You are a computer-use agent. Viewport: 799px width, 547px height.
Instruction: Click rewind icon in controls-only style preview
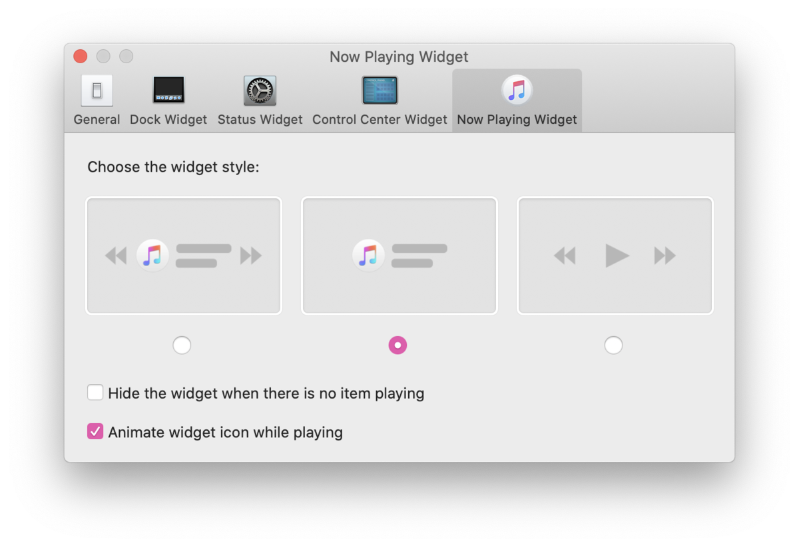565,256
